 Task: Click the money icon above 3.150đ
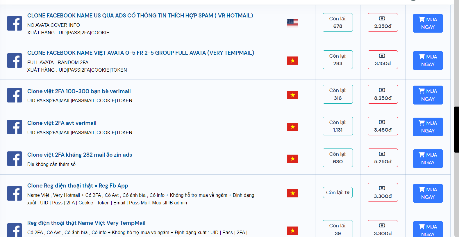(382, 56)
